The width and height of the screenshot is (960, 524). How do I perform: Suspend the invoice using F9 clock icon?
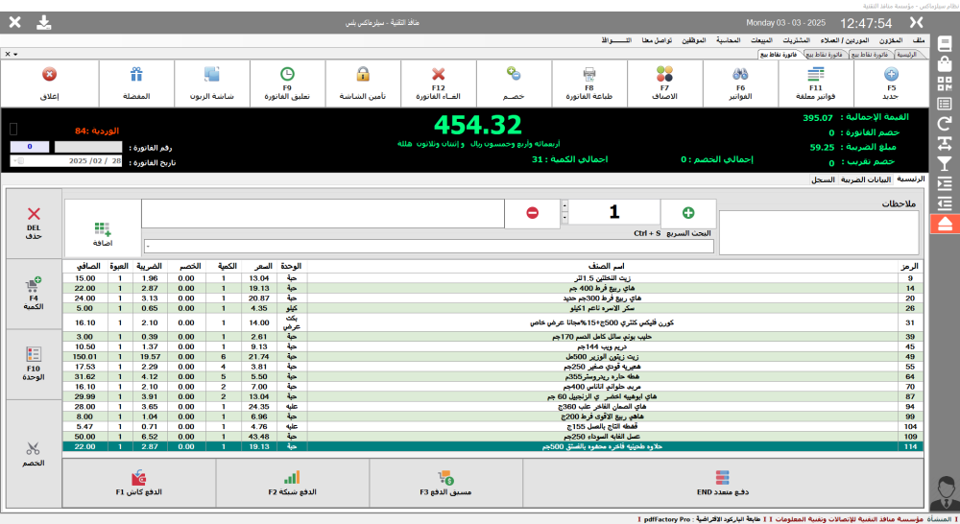click(x=287, y=81)
